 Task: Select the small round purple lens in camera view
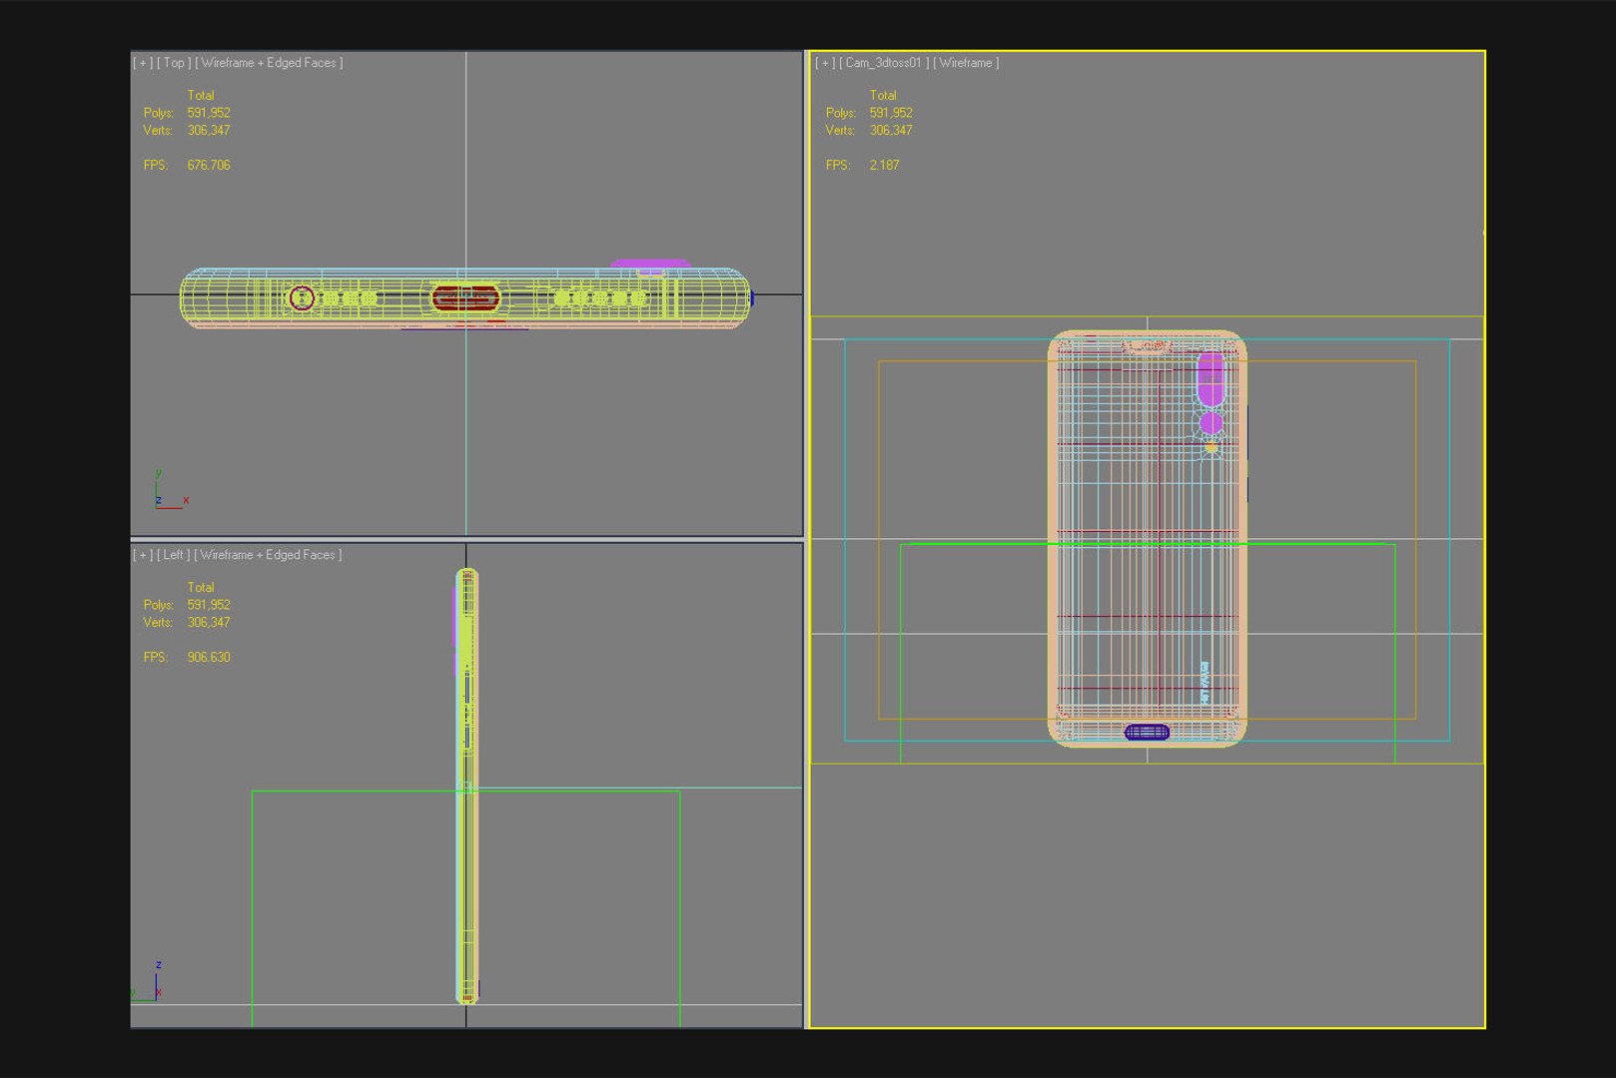click(1211, 423)
